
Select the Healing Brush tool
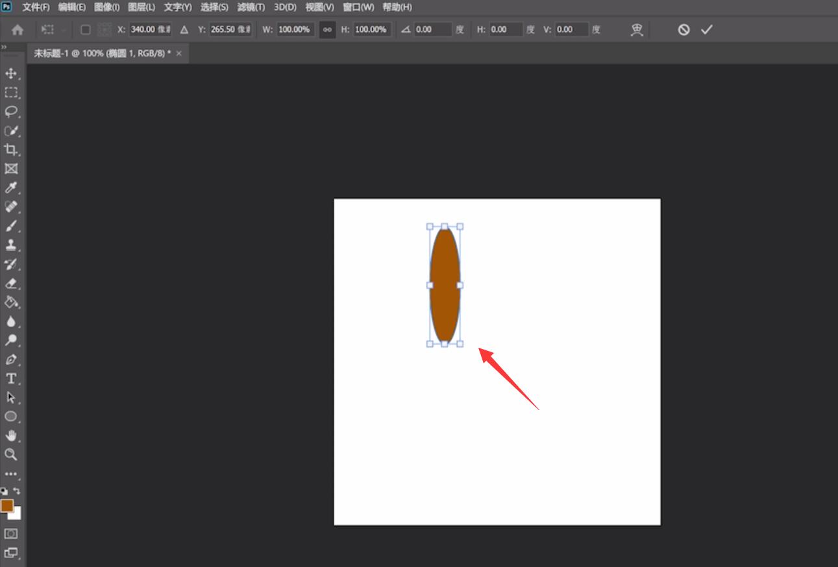(11, 207)
